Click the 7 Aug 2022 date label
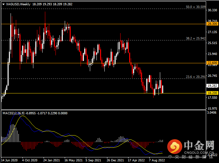Viewport: 219px width, 163px height. point(157,160)
